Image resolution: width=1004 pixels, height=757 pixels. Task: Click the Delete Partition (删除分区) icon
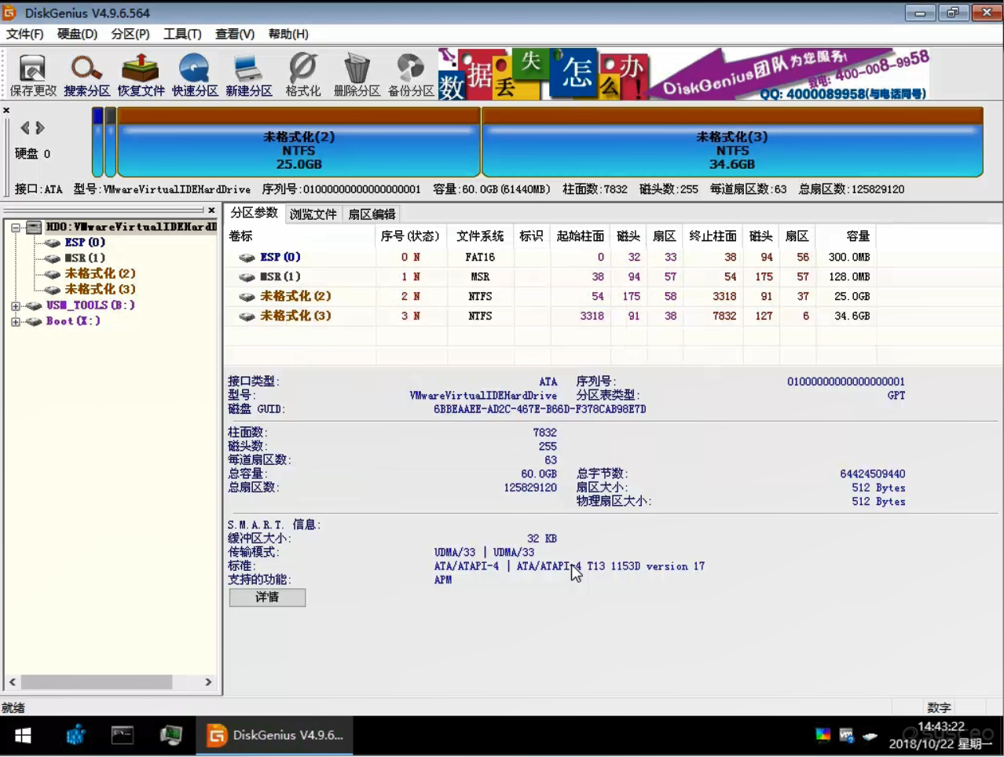point(357,75)
